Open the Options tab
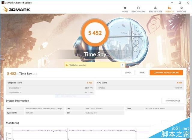The image size is (192, 140). pos(181,10)
